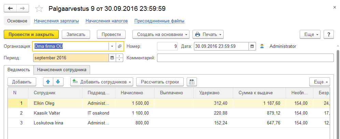340x139 pixels.
Task: Click the open-form icon beside the Организация field
Action: 119,46
